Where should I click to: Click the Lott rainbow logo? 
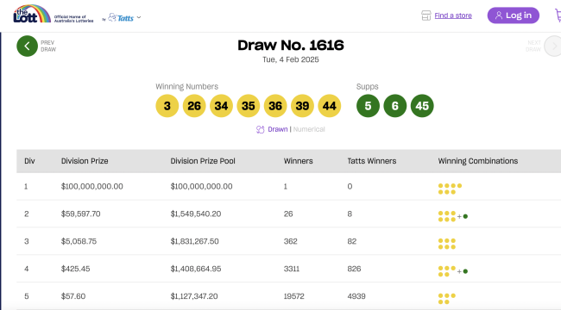(x=32, y=15)
